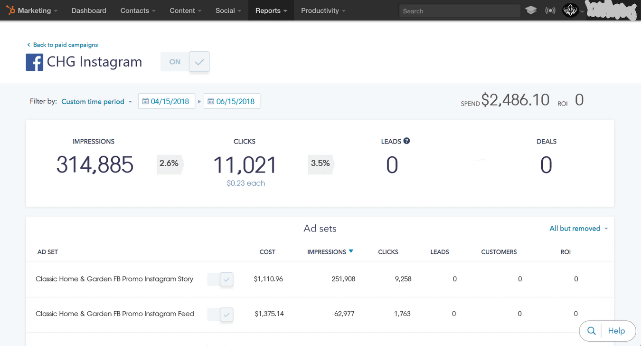Sort ad sets by ROI column header
Viewport: 641px width, 346px height.
click(566, 252)
